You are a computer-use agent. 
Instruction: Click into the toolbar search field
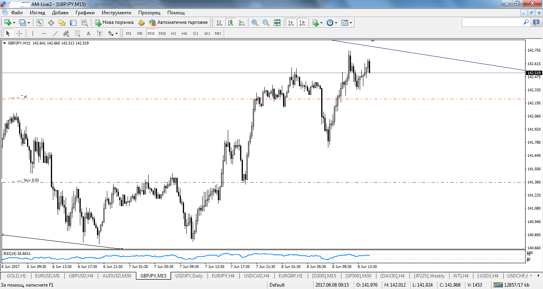tap(492, 23)
